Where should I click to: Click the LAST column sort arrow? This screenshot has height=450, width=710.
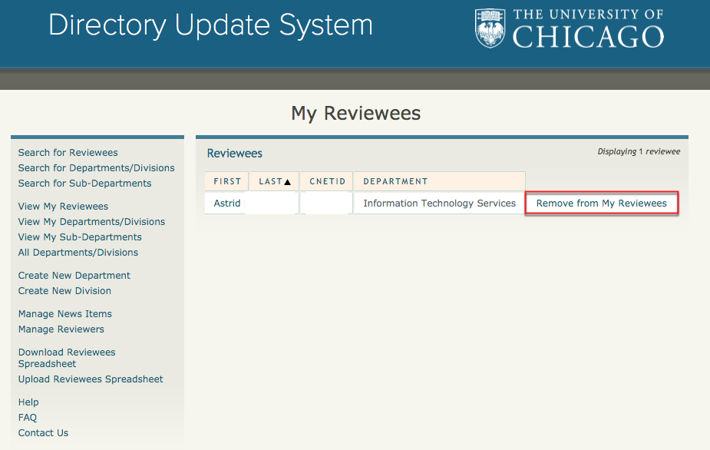coord(287,182)
